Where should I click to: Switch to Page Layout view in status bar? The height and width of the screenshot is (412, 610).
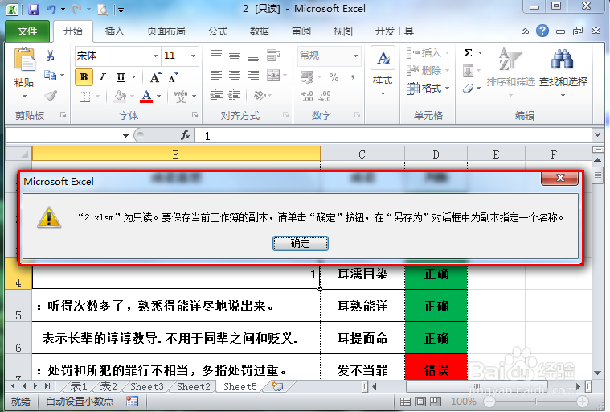pos(420,402)
